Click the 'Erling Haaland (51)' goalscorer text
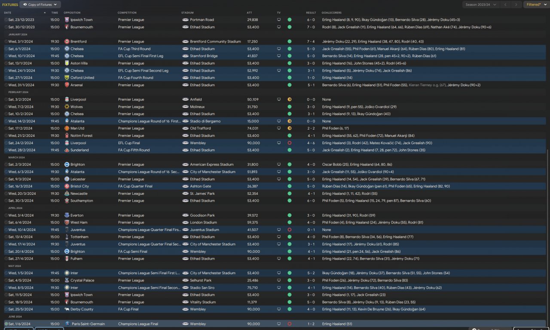The height and width of the screenshot is (330, 550). (337, 324)
